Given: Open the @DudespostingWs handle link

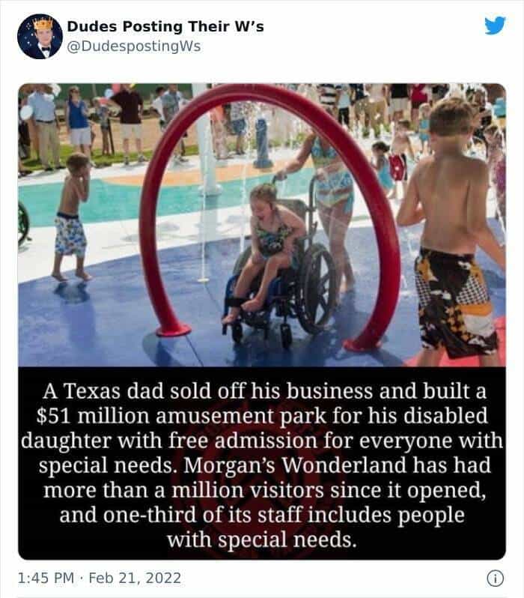Looking at the screenshot, I should click(x=134, y=46).
